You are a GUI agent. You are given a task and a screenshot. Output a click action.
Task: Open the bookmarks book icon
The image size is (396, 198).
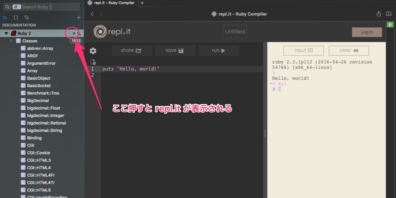click(x=389, y=14)
